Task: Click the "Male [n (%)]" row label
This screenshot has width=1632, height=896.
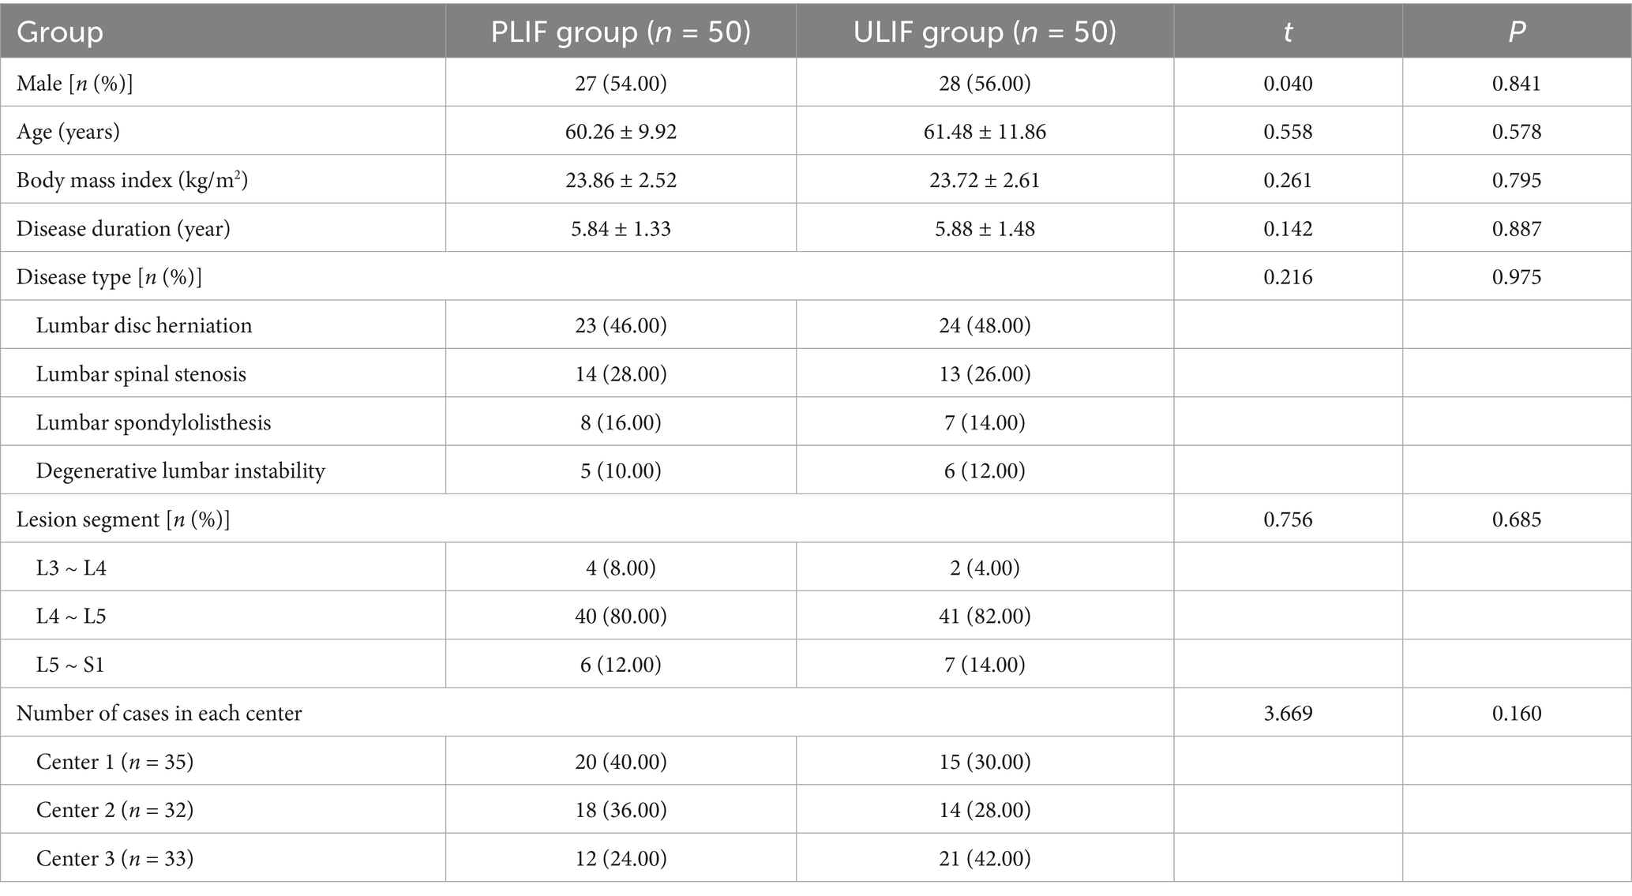Action: [x=75, y=83]
